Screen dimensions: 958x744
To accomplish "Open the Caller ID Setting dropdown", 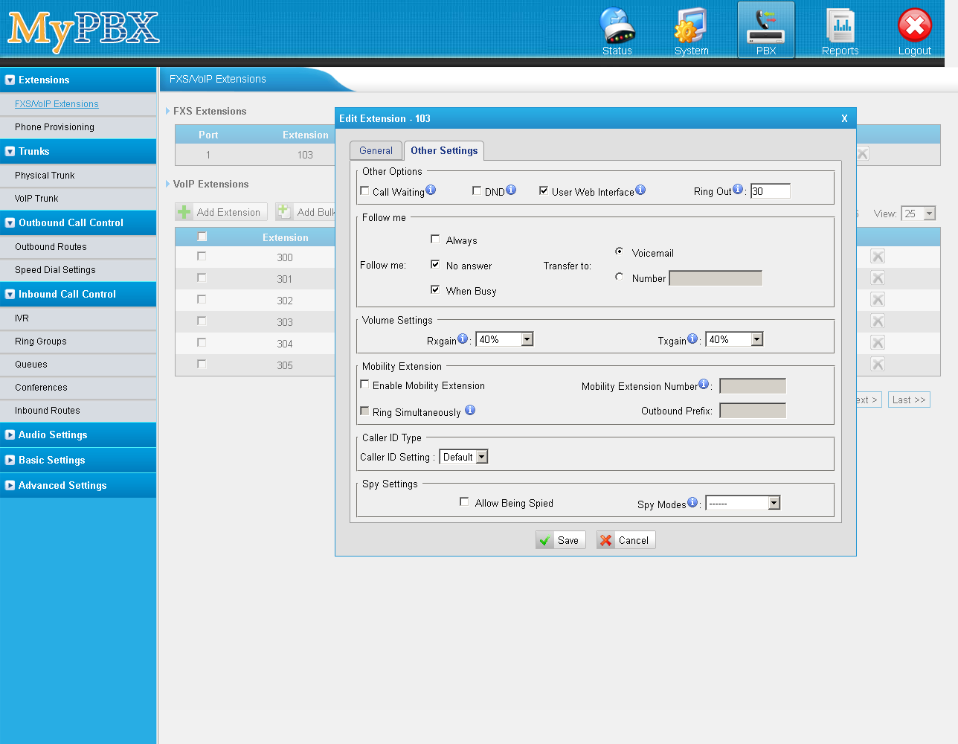I will tap(463, 457).
